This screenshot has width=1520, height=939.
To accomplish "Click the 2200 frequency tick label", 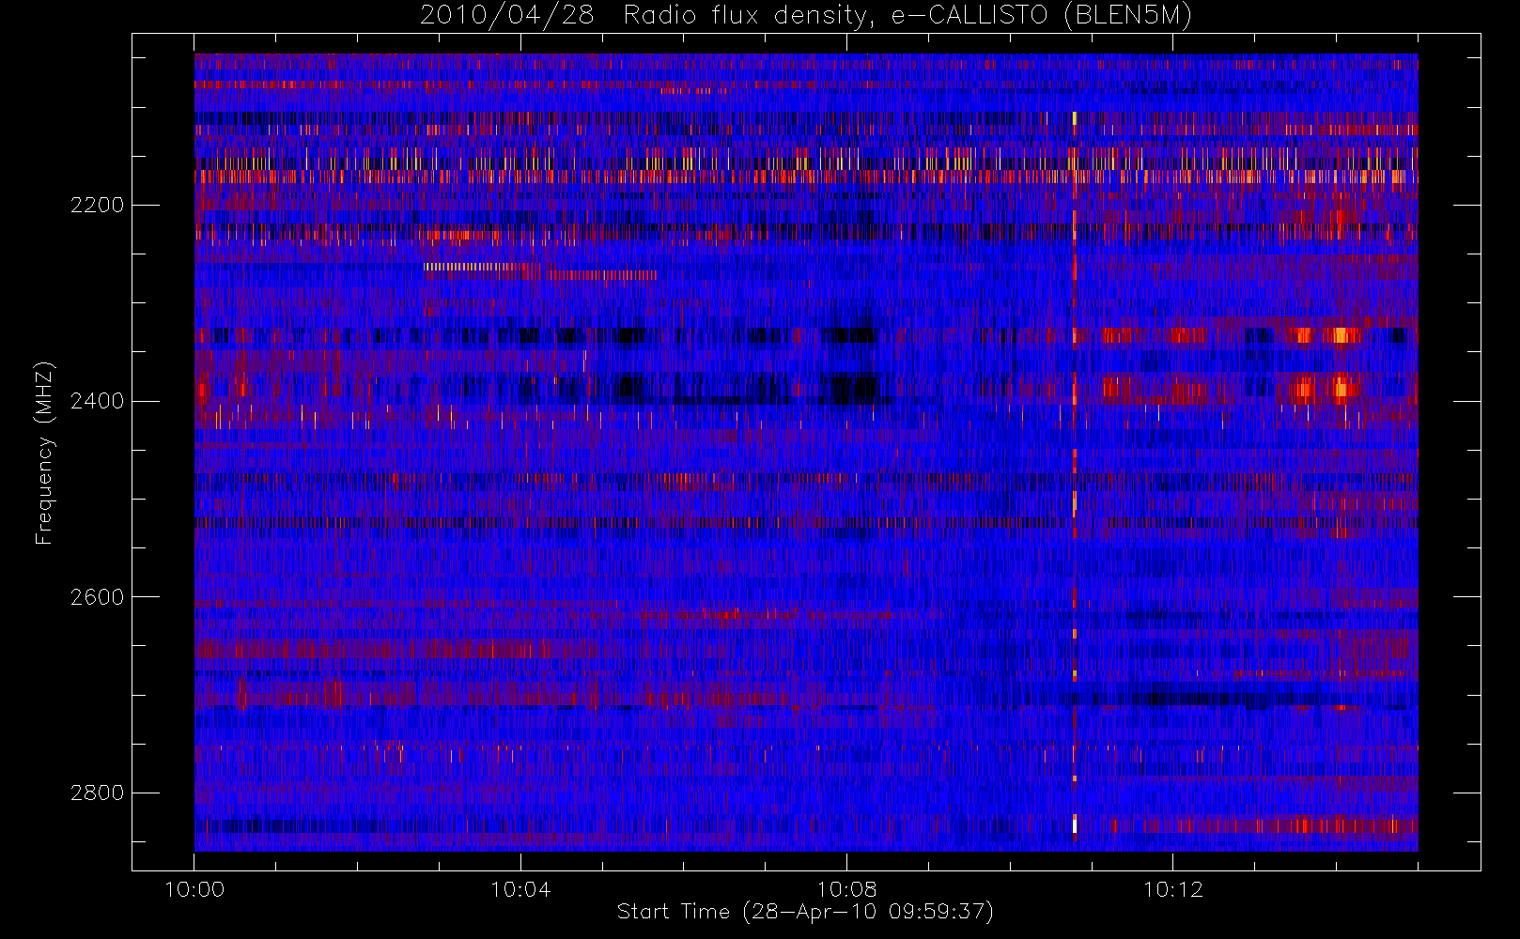I will [x=97, y=206].
